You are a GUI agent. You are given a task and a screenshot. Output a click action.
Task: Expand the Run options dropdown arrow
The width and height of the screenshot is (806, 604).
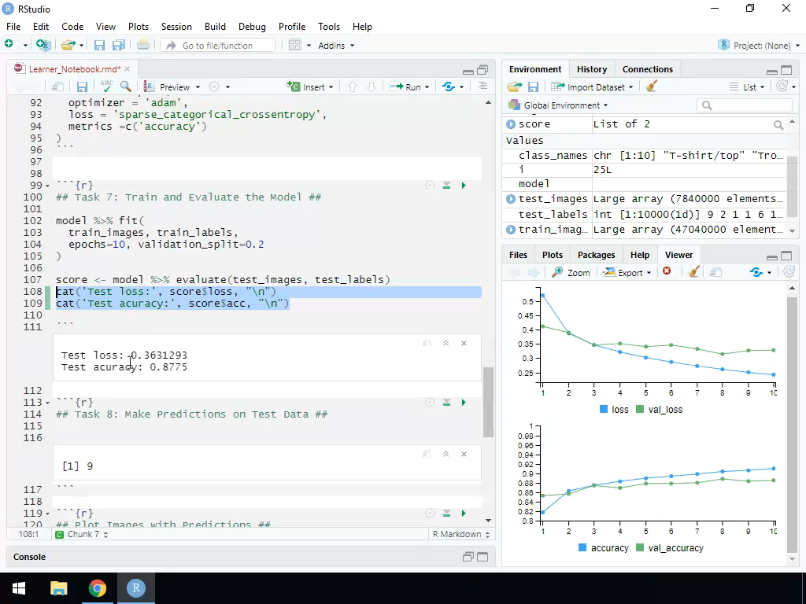coord(425,87)
